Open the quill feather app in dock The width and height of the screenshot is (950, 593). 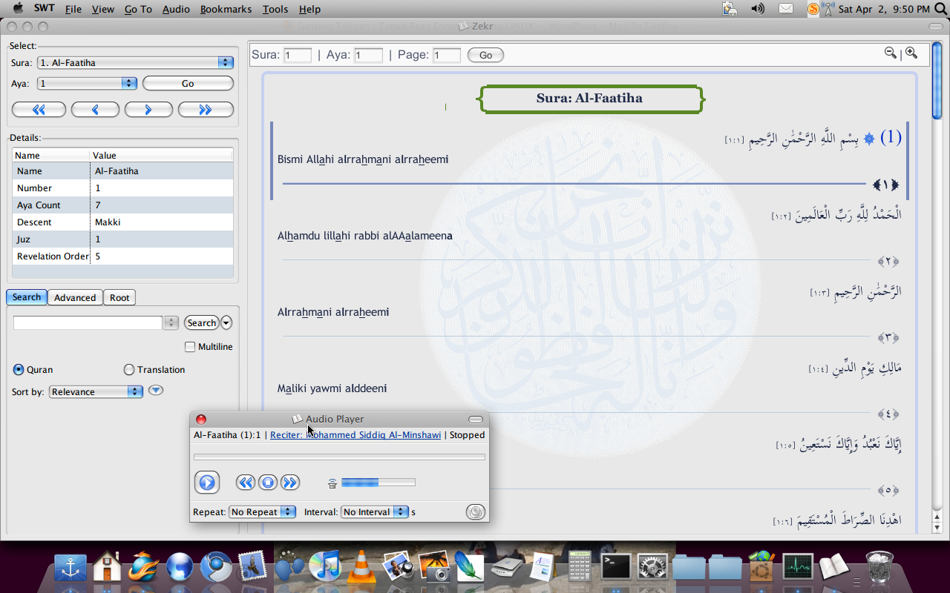click(469, 567)
